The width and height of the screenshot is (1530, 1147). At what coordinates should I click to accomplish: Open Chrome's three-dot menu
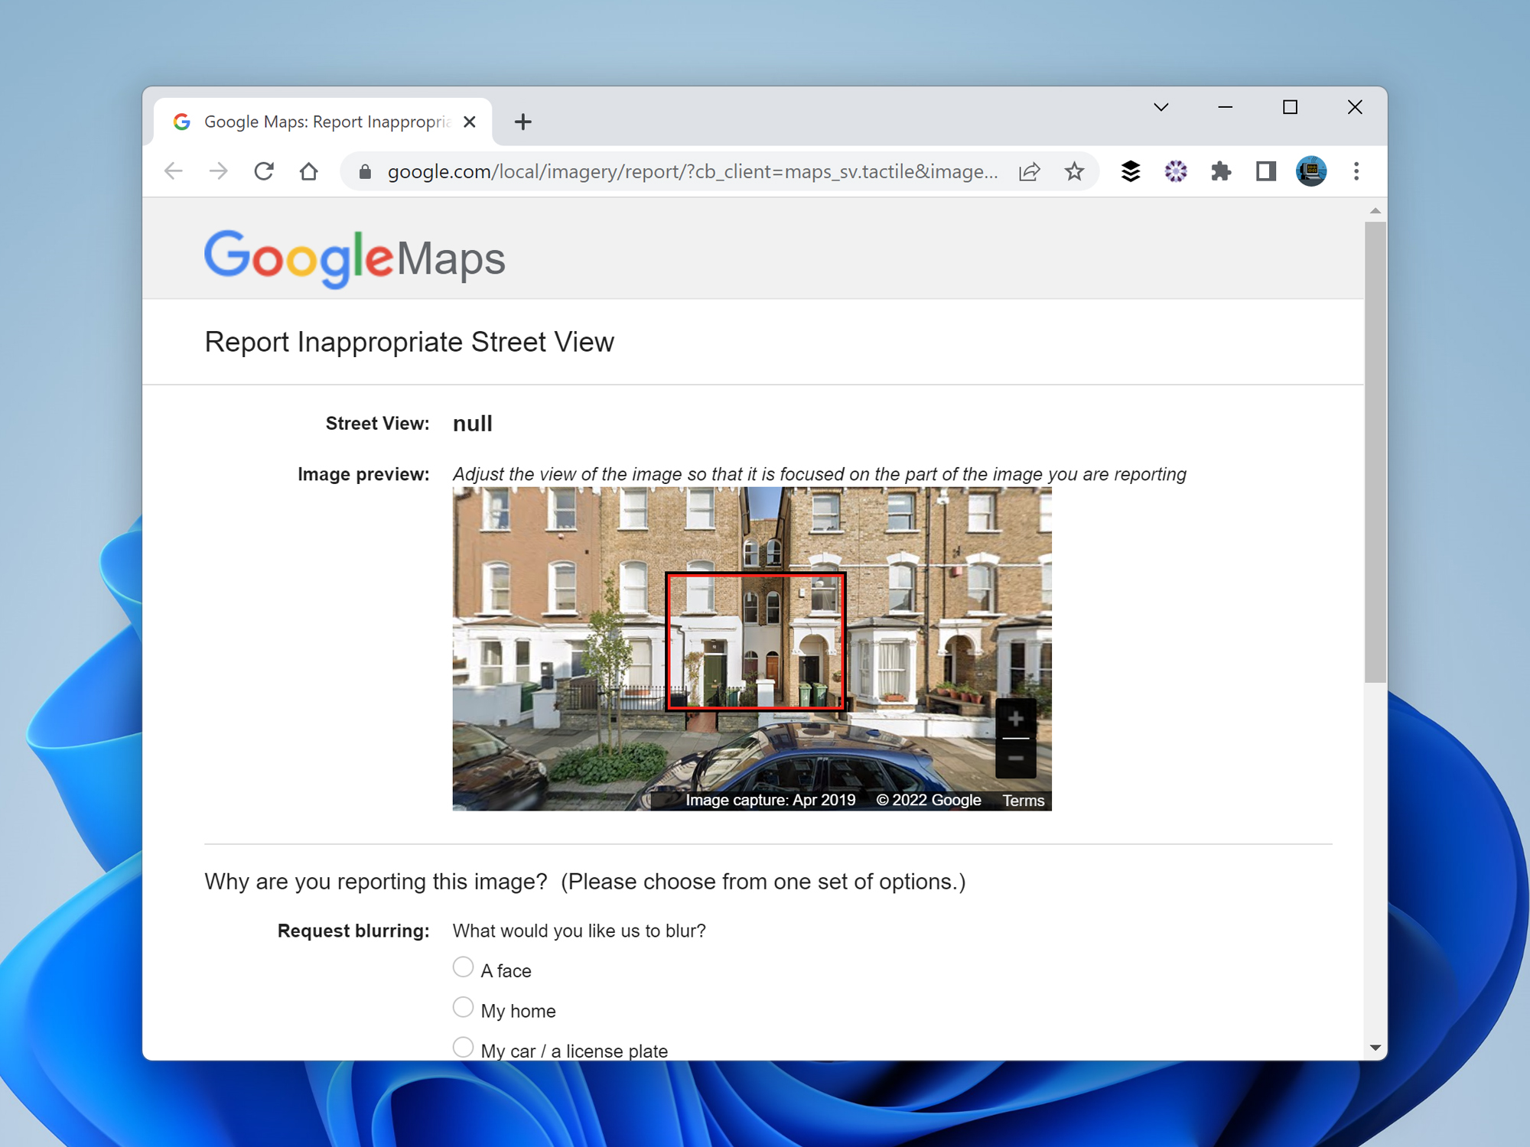pyautogui.click(x=1356, y=171)
